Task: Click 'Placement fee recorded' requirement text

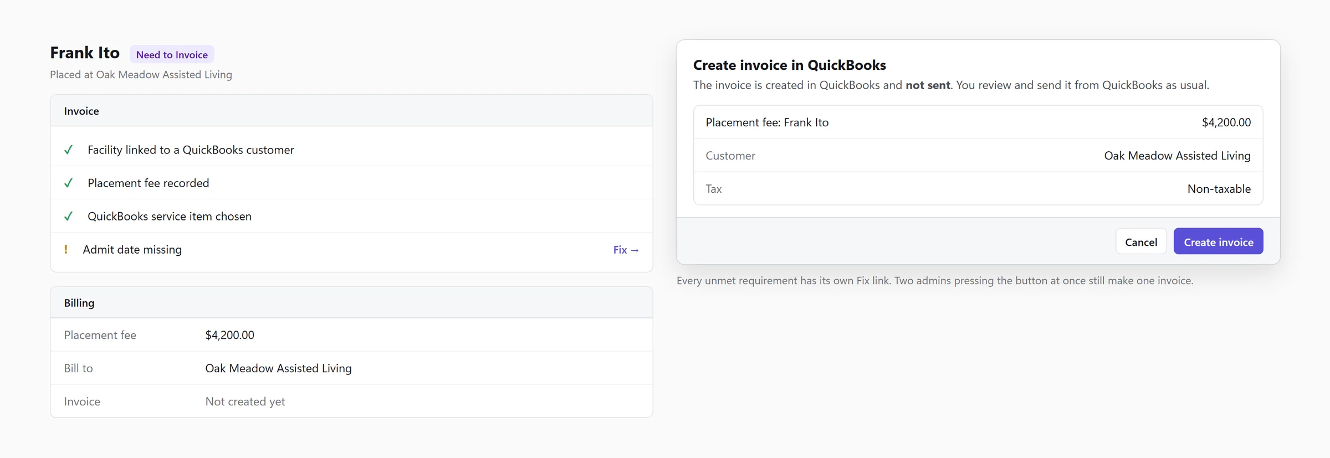Action: (x=148, y=183)
